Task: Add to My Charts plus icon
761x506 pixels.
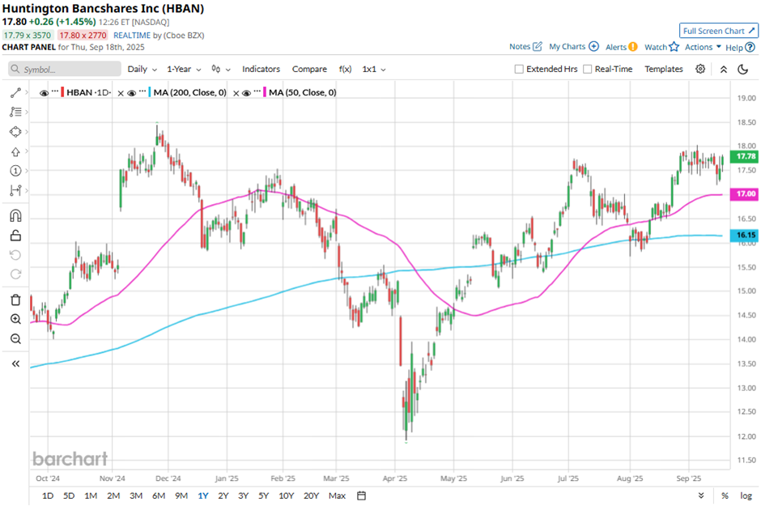Action: point(593,47)
